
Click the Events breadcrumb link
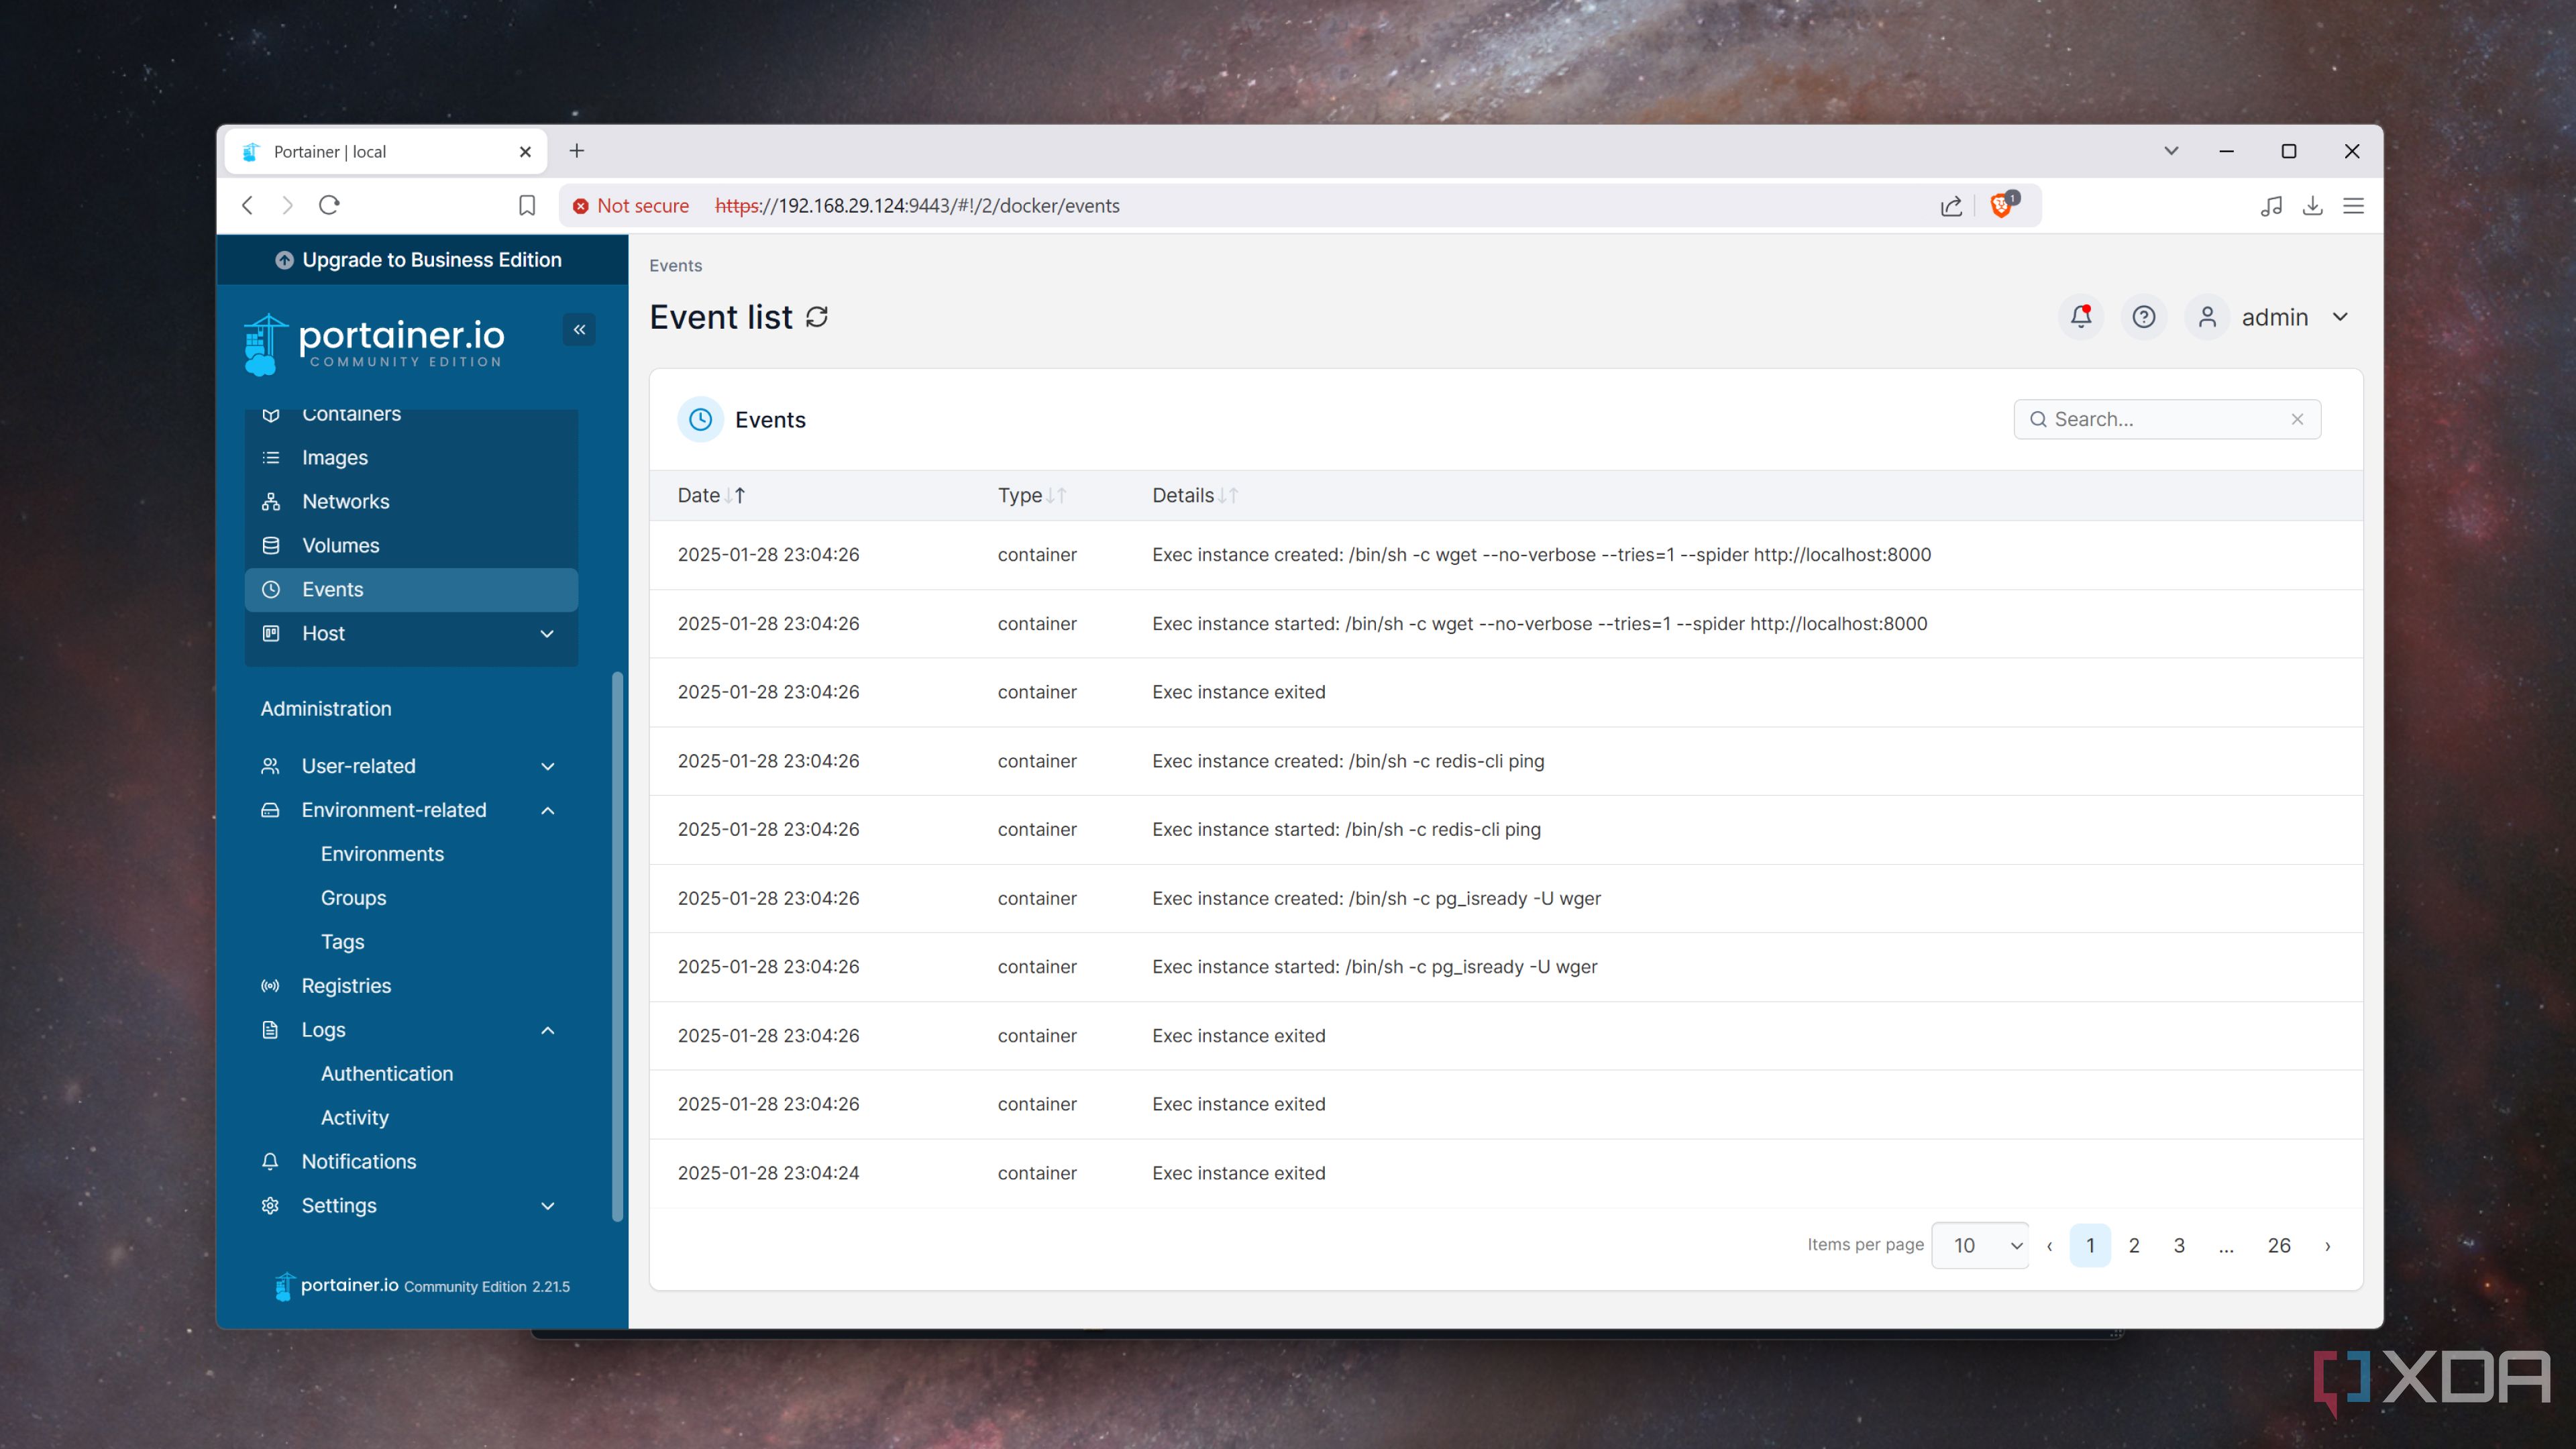pyautogui.click(x=675, y=265)
